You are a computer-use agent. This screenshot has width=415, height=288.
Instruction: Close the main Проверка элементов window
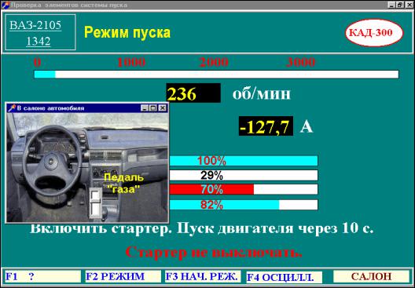pyautogui.click(x=409, y=5)
